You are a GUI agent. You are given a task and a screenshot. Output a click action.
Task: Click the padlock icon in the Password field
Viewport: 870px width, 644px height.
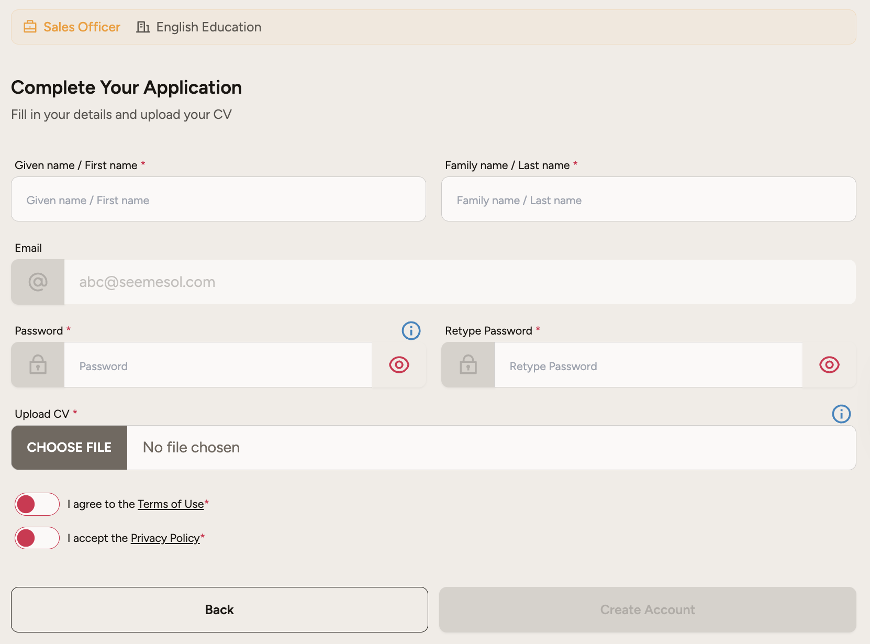38,365
